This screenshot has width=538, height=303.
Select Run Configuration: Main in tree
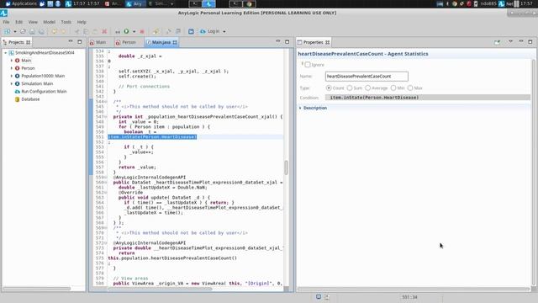(x=44, y=92)
